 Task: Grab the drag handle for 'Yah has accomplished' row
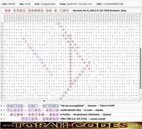coord(1,106)
